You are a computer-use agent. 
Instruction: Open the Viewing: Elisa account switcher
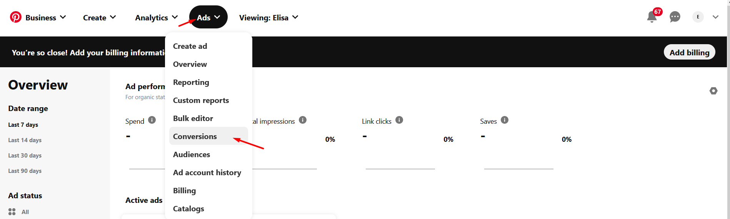tap(268, 17)
